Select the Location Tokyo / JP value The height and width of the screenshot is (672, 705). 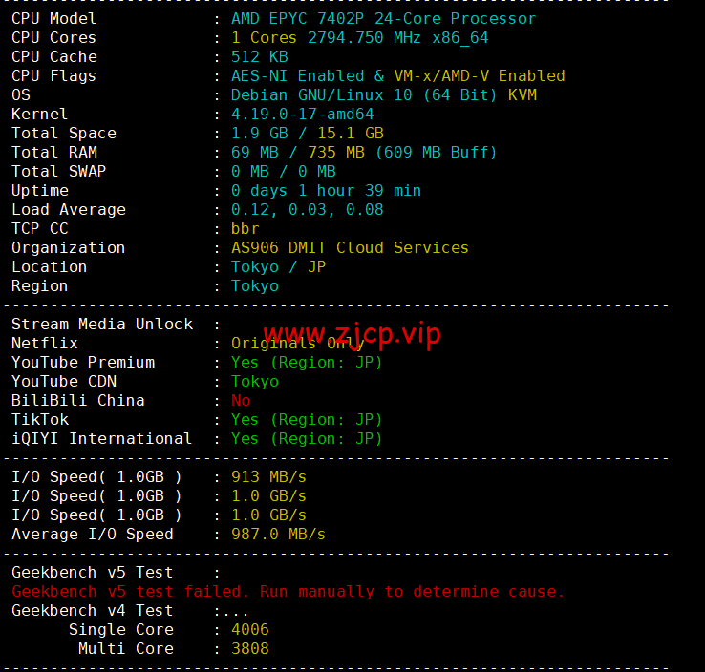(x=278, y=267)
